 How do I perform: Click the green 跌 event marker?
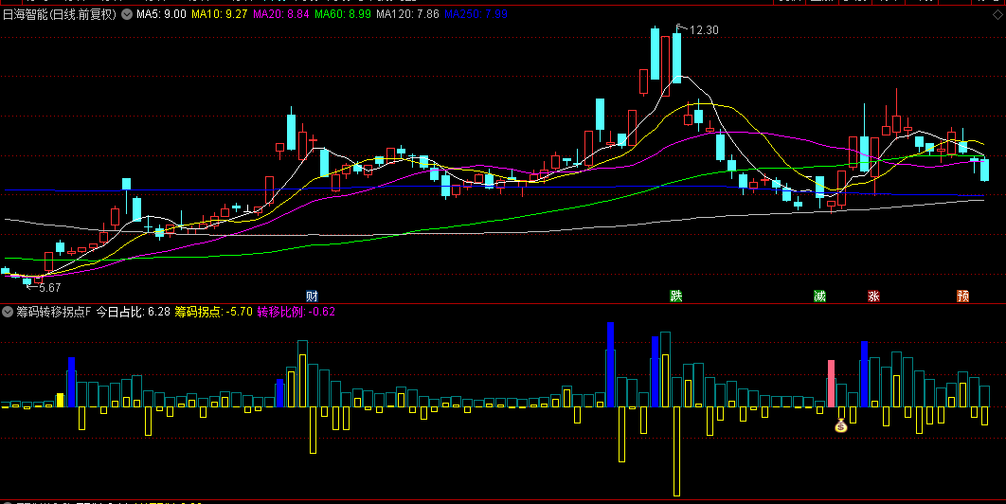tap(676, 296)
